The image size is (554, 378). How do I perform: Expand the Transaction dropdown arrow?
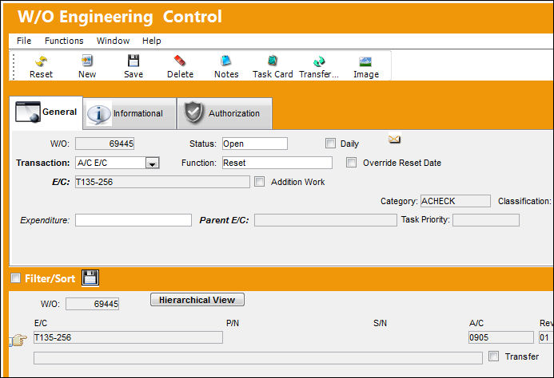pyautogui.click(x=152, y=163)
